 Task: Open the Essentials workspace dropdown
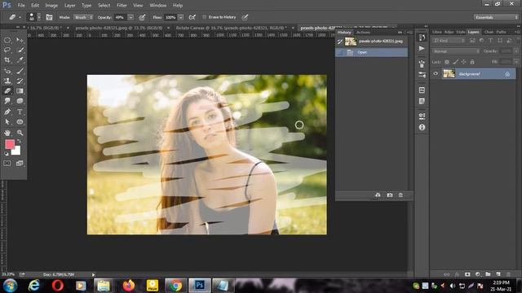[496, 17]
